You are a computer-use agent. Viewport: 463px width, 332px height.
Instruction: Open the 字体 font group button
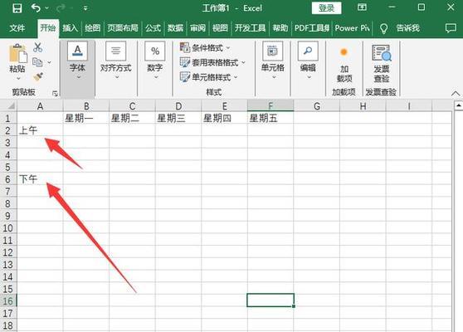tap(78, 61)
